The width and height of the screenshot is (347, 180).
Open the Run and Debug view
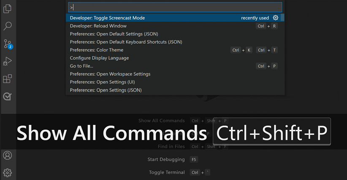(x=8, y=62)
